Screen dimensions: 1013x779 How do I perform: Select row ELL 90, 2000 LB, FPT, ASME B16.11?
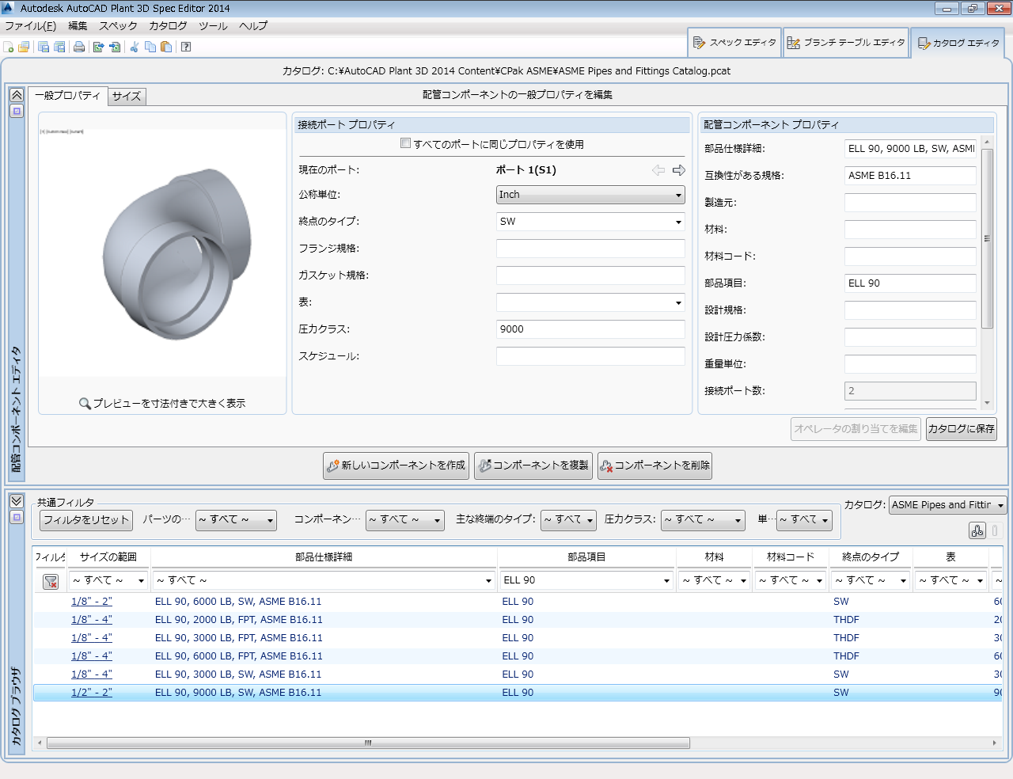(518, 620)
